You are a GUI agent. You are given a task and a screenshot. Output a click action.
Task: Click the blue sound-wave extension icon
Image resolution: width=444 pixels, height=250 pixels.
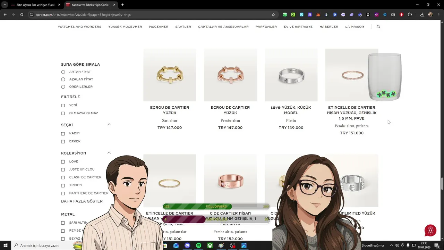385,15
